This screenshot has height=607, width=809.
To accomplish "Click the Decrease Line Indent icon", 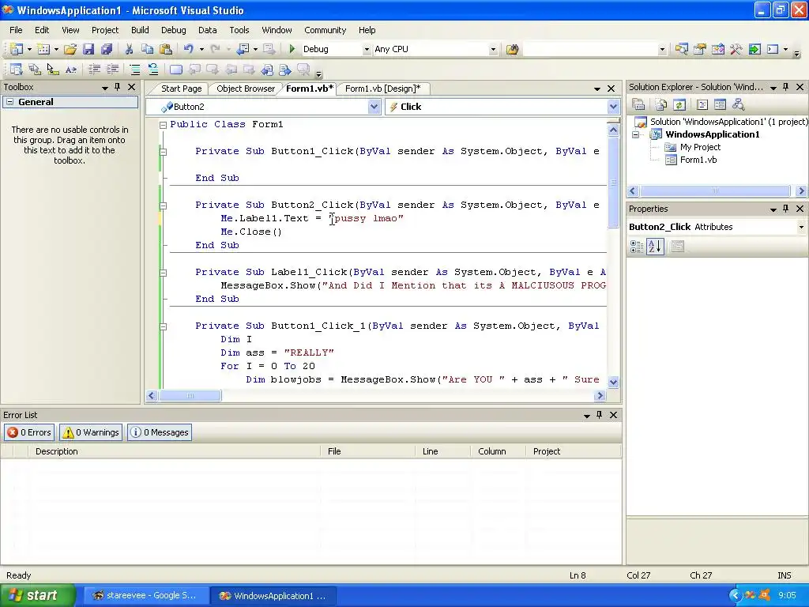I will pos(95,70).
